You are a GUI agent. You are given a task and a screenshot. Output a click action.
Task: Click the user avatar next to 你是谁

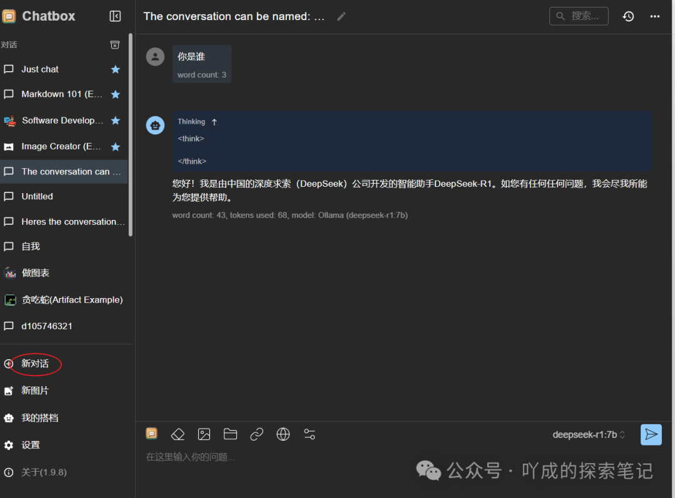[156, 57]
